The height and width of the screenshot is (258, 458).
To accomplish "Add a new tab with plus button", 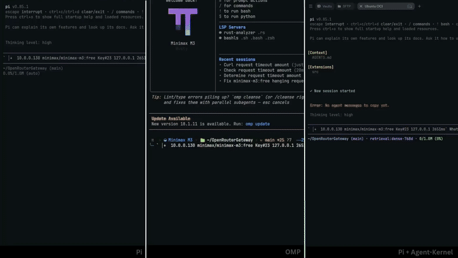I will click(x=419, y=6).
